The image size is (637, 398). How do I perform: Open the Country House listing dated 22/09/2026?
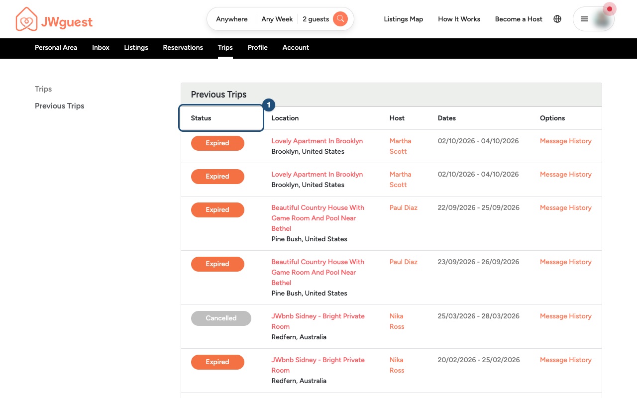pos(318,218)
